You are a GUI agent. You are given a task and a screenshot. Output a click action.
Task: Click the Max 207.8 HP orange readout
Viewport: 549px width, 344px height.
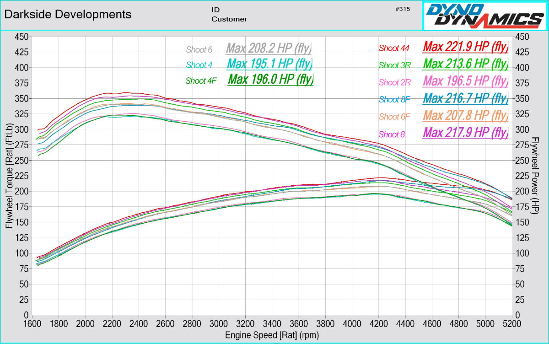(466, 115)
